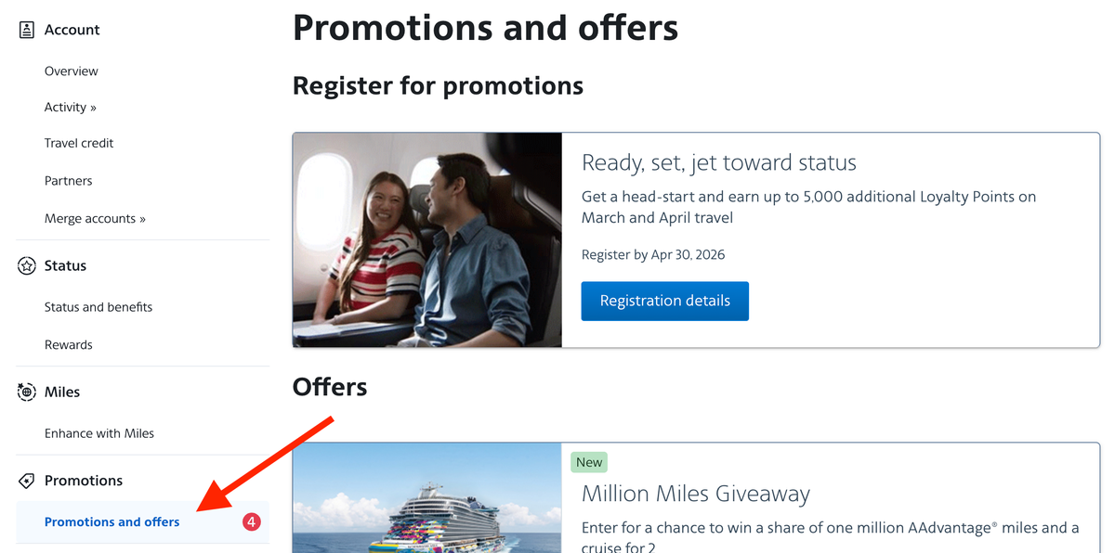This screenshot has height=553, width=1115.
Task: Open the Travel credit page
Action: (79, 143)
